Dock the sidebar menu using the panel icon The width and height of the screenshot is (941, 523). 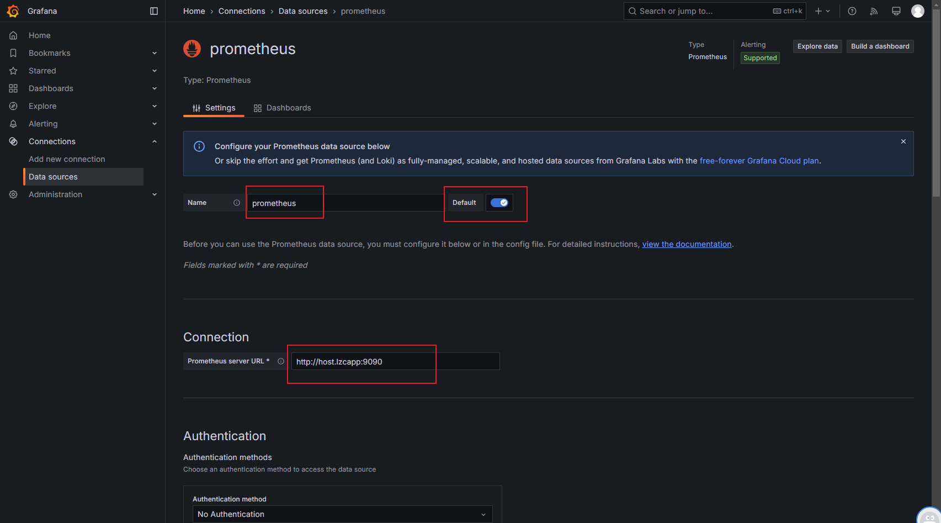click(154, 11)
